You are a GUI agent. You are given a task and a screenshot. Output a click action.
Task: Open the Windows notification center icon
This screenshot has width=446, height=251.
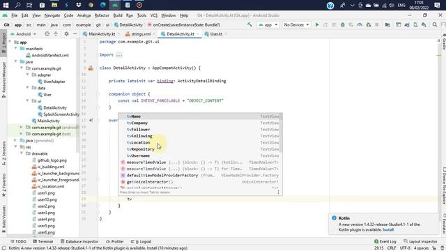(437, 5)
